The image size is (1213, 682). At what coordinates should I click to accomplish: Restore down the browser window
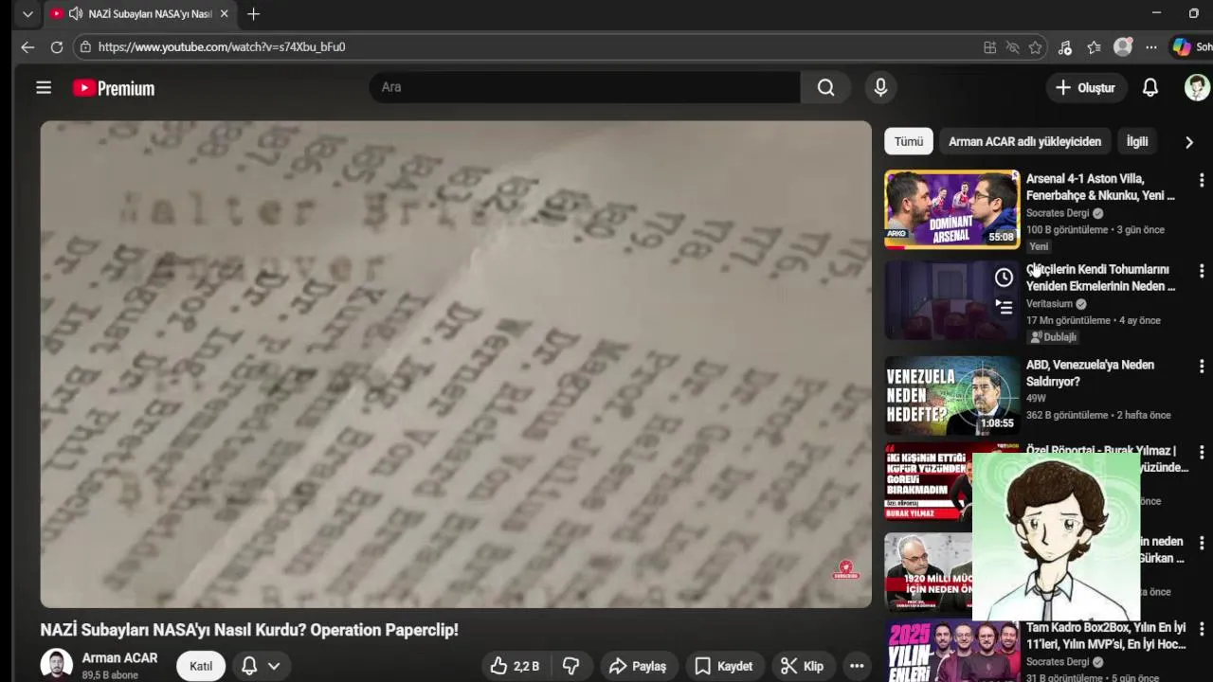[x=1194, y=13]
